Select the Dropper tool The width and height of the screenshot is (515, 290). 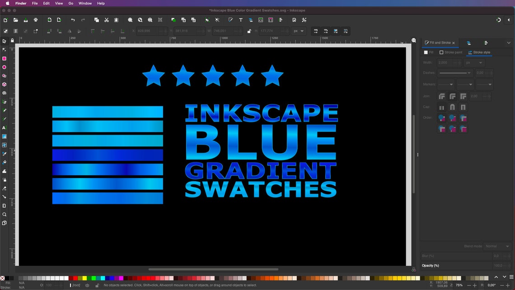[5, 154]
